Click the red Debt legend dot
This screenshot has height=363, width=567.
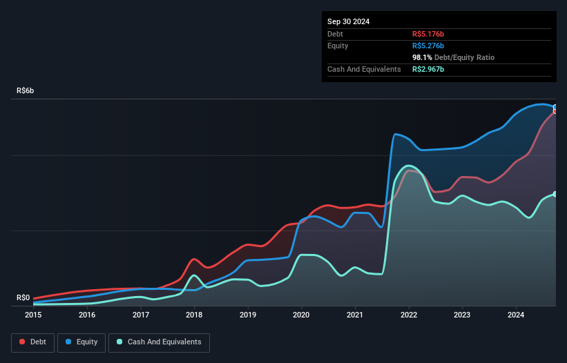click(x=22, y=342)
